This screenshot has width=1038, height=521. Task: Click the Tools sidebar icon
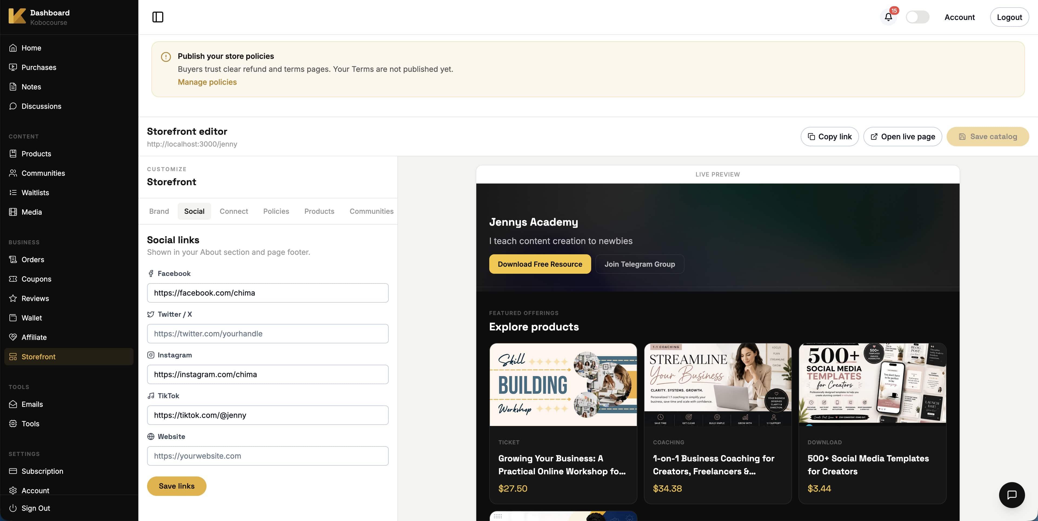pyautogui.click(x=13, y=424)
